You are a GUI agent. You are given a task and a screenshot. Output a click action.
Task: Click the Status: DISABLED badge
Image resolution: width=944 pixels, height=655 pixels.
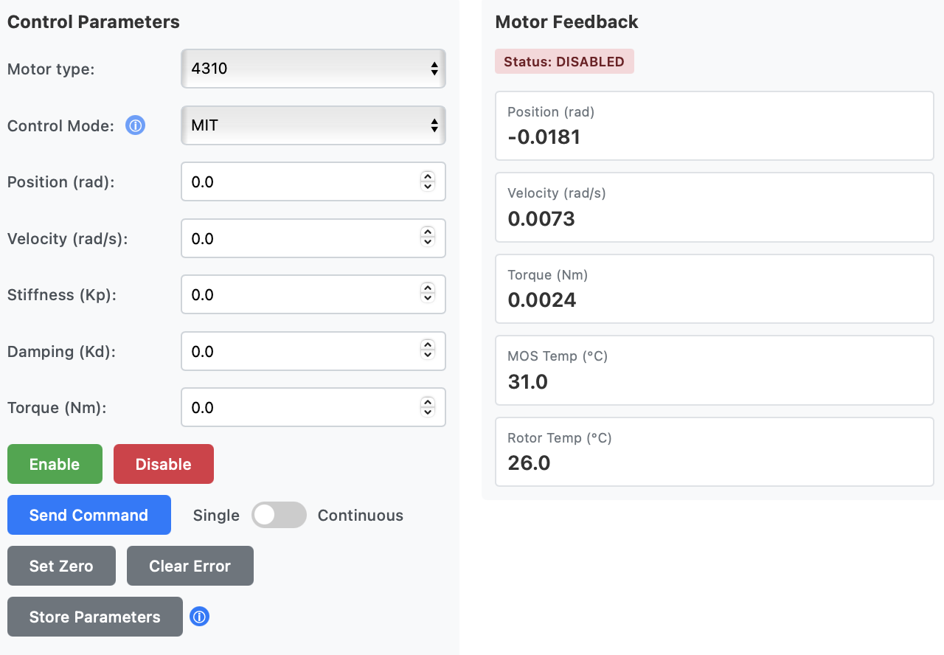click(x=564, y=61)
